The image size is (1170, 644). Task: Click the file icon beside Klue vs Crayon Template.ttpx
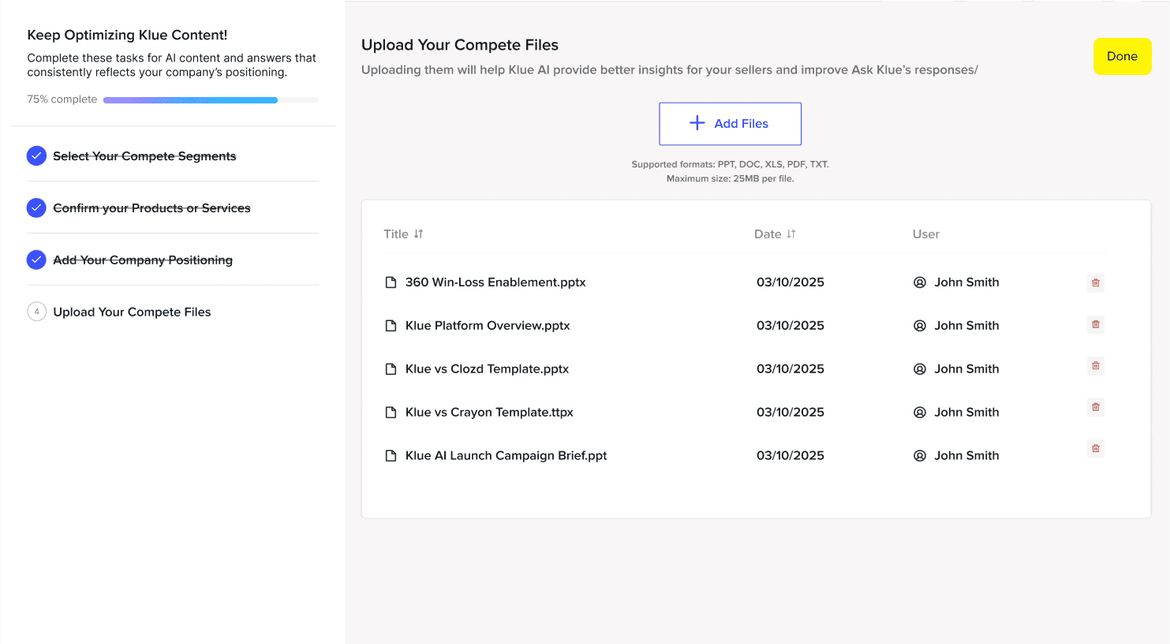point(391,413)
